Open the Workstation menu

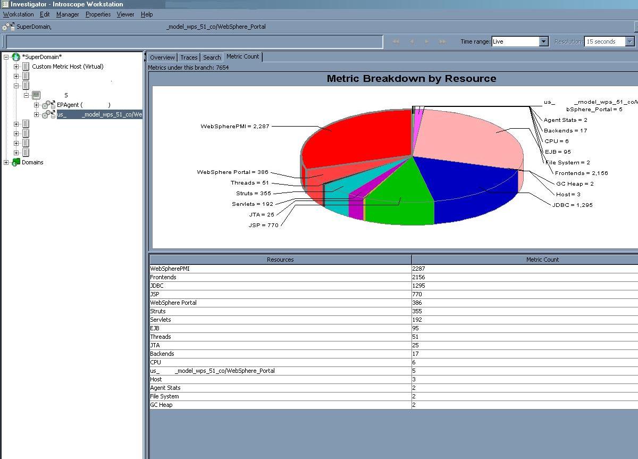pyautogui.click(x=18, y=14)
